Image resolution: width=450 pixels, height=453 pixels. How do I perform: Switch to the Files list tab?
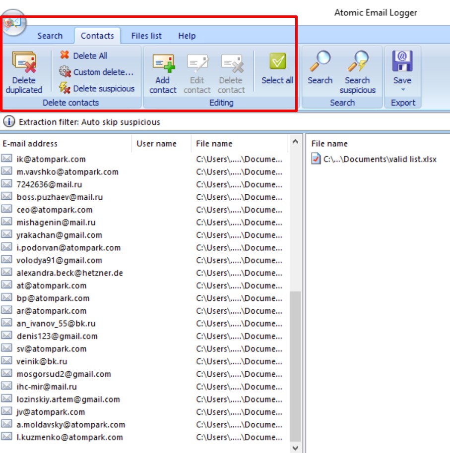(146, 36)
